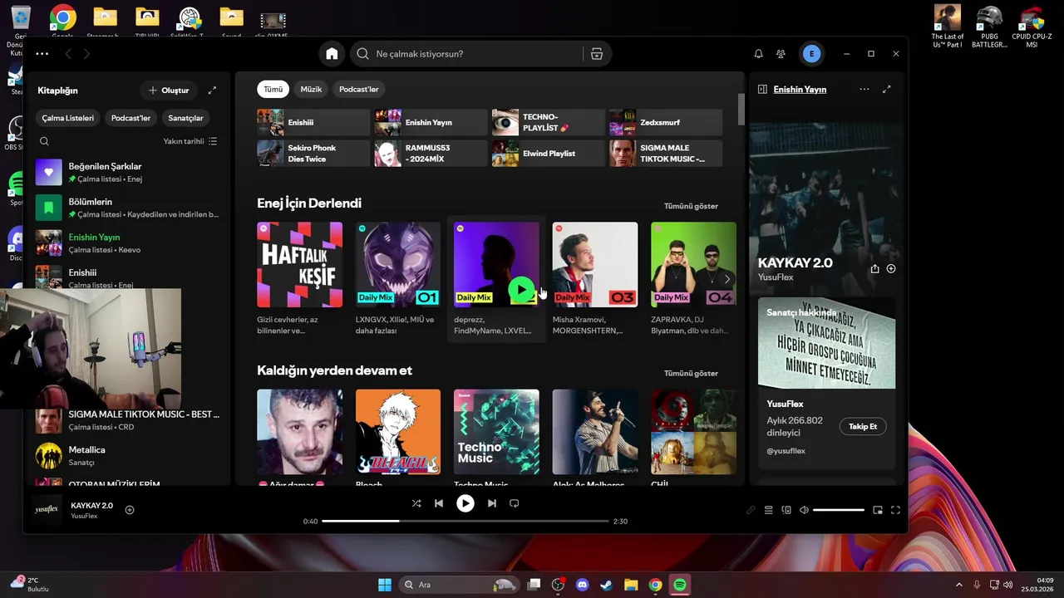This screenshot has width=1064, height=598.
Task: Select the Tümü filter tab
Action: 273,89
